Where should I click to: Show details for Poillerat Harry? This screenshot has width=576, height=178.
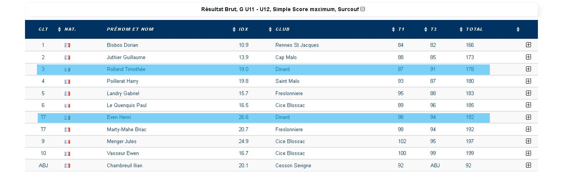(x=528, y=81)
